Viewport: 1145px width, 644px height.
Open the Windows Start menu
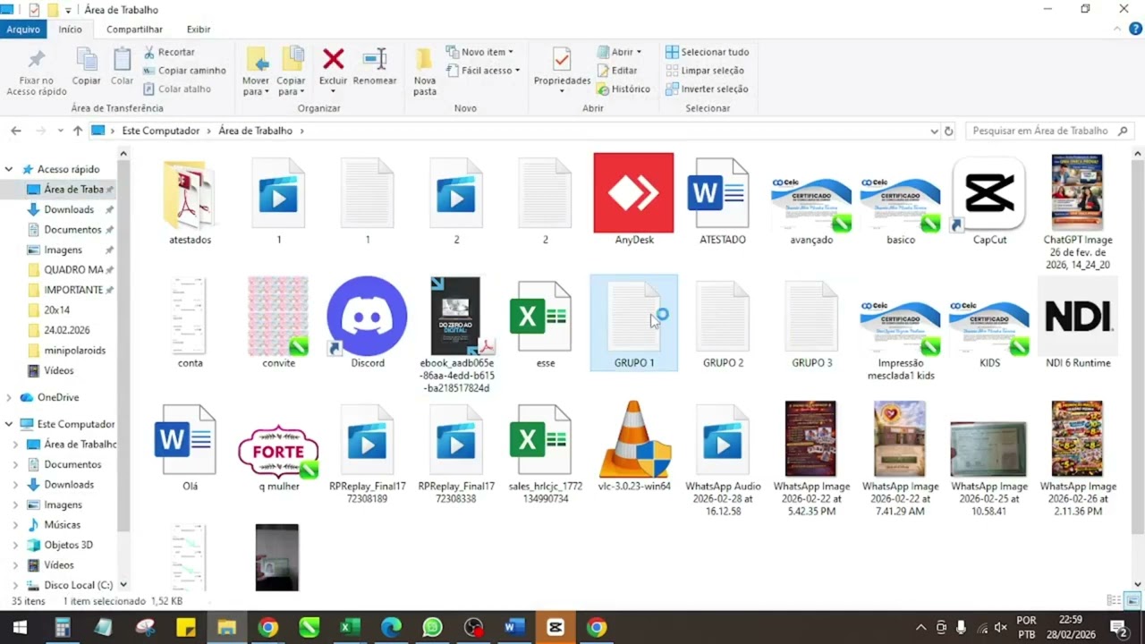pyautogui.click(x=20, y=628)
